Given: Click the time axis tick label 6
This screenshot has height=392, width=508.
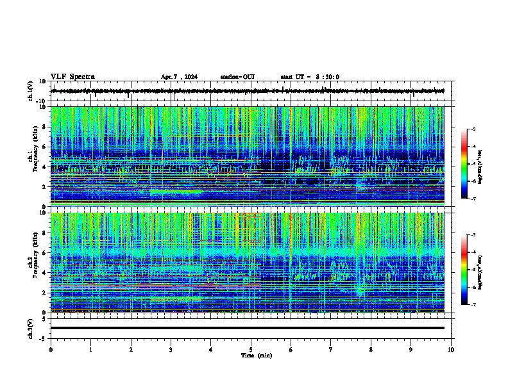Looking at the screenshot, I should point(291,350).
